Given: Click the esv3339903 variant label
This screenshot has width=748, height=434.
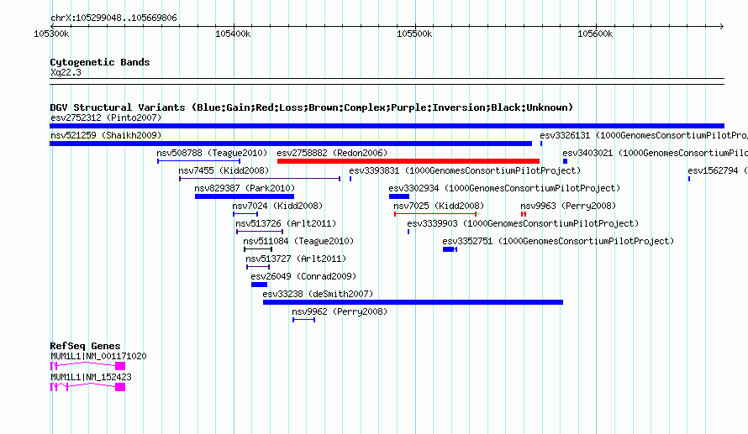Looking at the screenshot, I should click(x=523, y=223).
